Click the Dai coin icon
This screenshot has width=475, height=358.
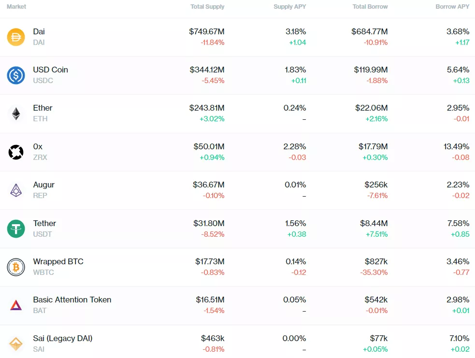pos(16,37)
